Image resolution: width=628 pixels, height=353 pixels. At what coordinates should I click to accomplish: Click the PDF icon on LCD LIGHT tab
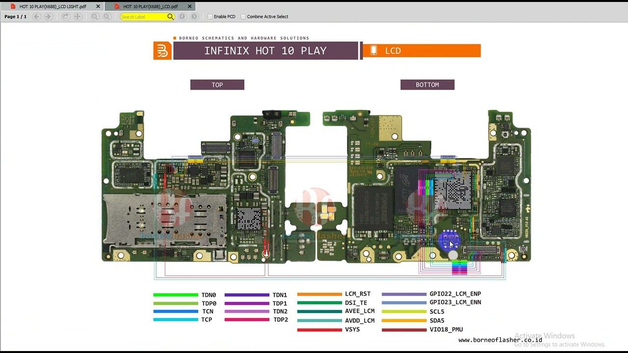tap(13, 6)
